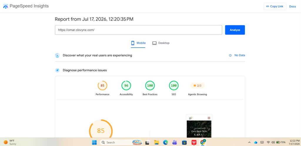
Task: Click the taskbar Search box
Action: [x=121, y=142]
